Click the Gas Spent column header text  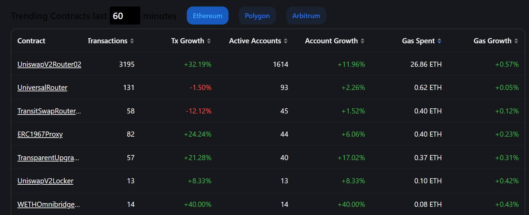(x=418, y=41)
